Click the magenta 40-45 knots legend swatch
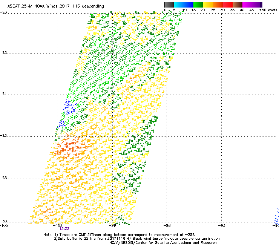 click(247, 5)
